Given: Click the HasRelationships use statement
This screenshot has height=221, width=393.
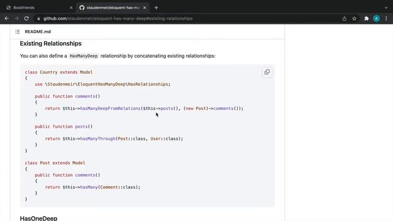Looking at the screenshot, I should click(x=103, y=84).
